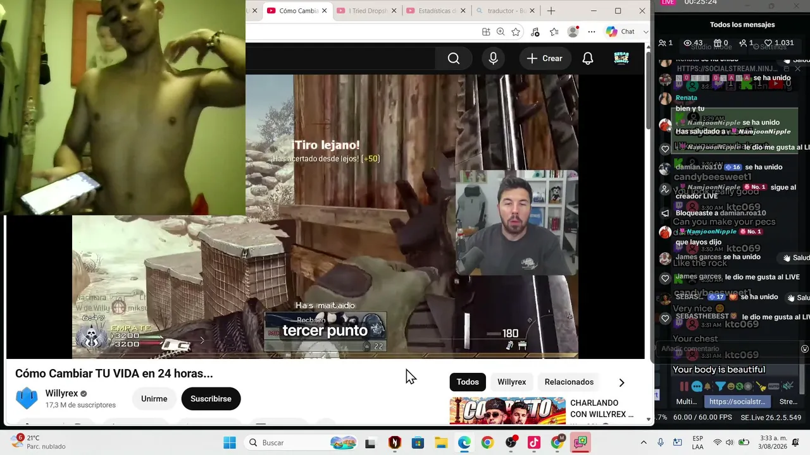Open the Edge profile avatar

tap(573, 32)
